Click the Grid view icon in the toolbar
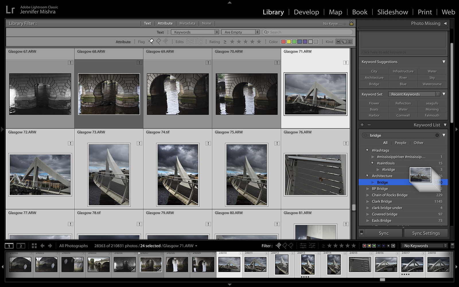Viewport: 459px width, 287px height. (34, 246)
